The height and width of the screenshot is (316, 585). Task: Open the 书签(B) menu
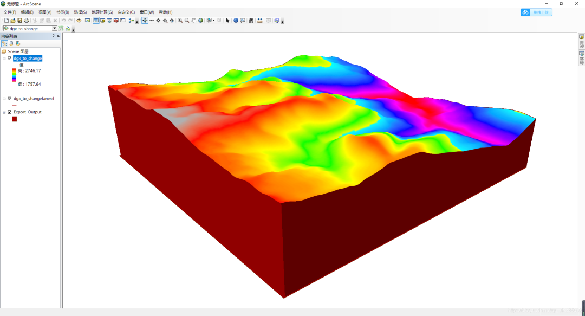pyautogui.click(x=62, y=12)
